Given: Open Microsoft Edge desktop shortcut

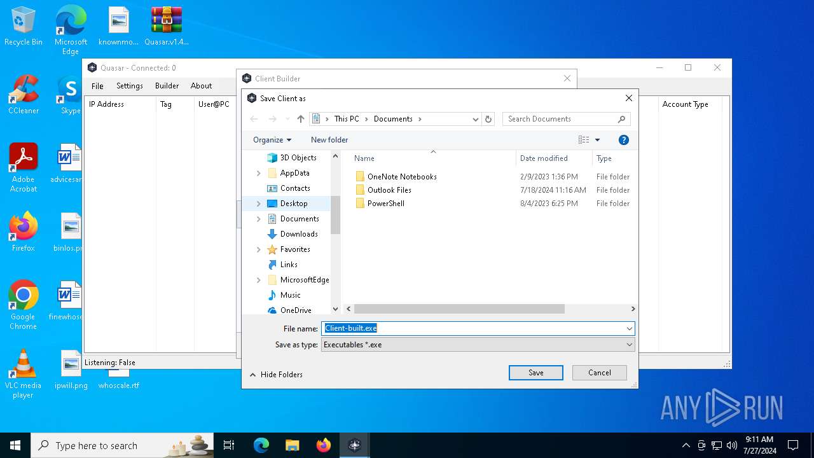Looking at the screenshot, I should click(x=71, y=31).
